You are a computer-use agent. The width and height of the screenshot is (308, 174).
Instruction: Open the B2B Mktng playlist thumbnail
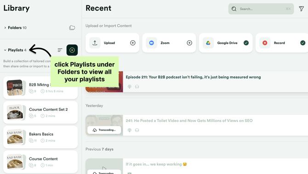click(x=15, y=87)
